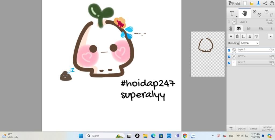
Task: Switch to the hand tool settings tab
Action: [x=230, y=28]
